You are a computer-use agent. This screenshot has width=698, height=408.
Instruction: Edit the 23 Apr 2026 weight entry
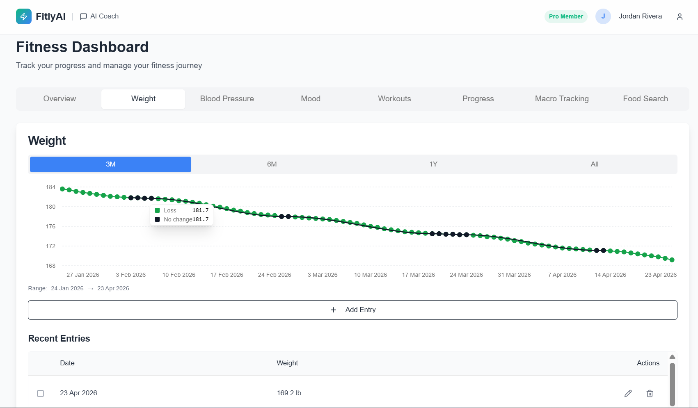(628, 393)
